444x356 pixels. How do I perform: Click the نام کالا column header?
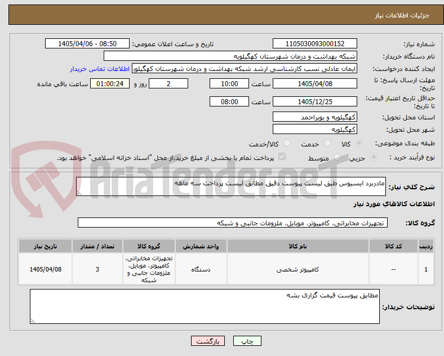point(298,246)
